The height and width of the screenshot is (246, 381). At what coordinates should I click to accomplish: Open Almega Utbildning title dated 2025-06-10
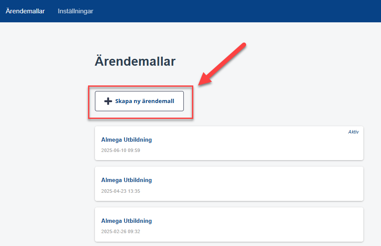[126, 140]
